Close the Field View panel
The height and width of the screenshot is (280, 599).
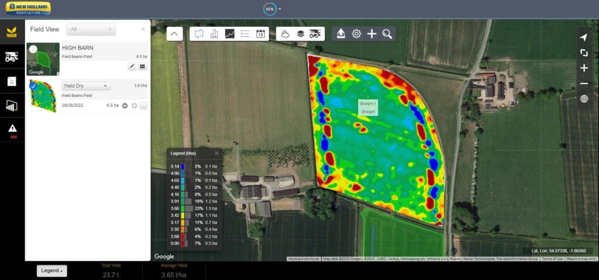pos(143,29)
